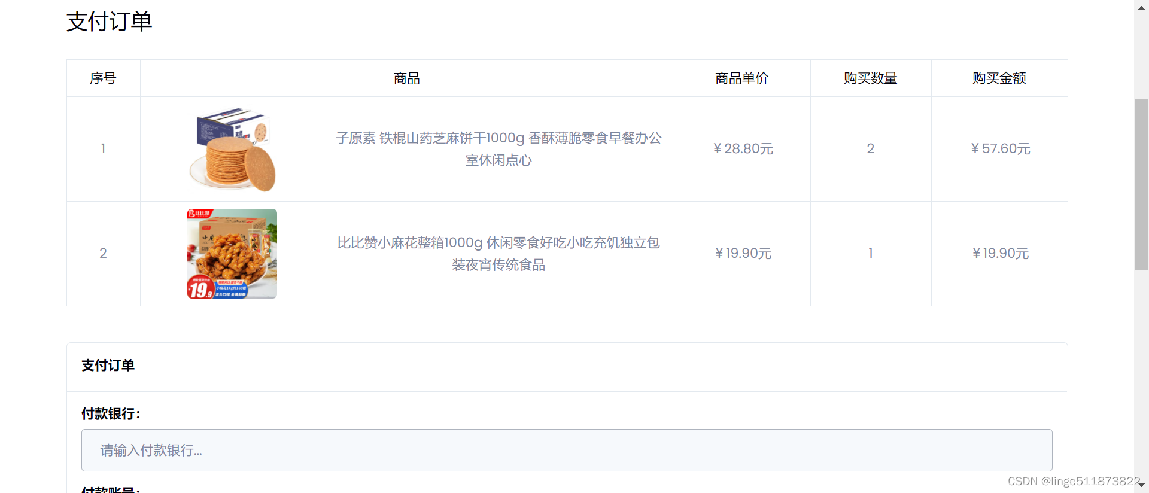Click quantity 1 in the 小麻花 row

click(871, 253)
